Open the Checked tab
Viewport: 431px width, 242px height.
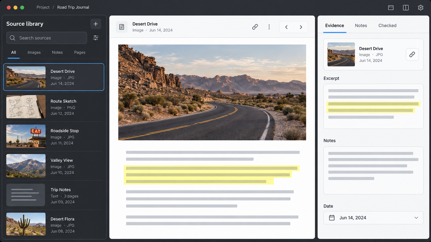(387, 25)
